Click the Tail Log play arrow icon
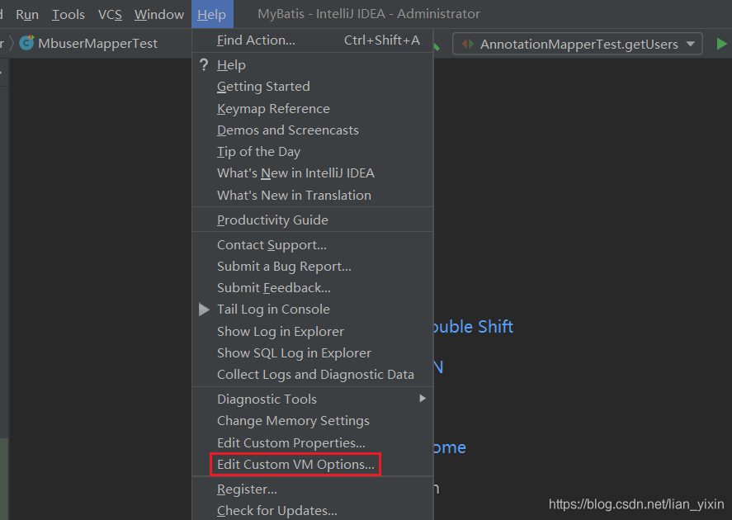Screen dimensions: 732x520 (204, 310)
